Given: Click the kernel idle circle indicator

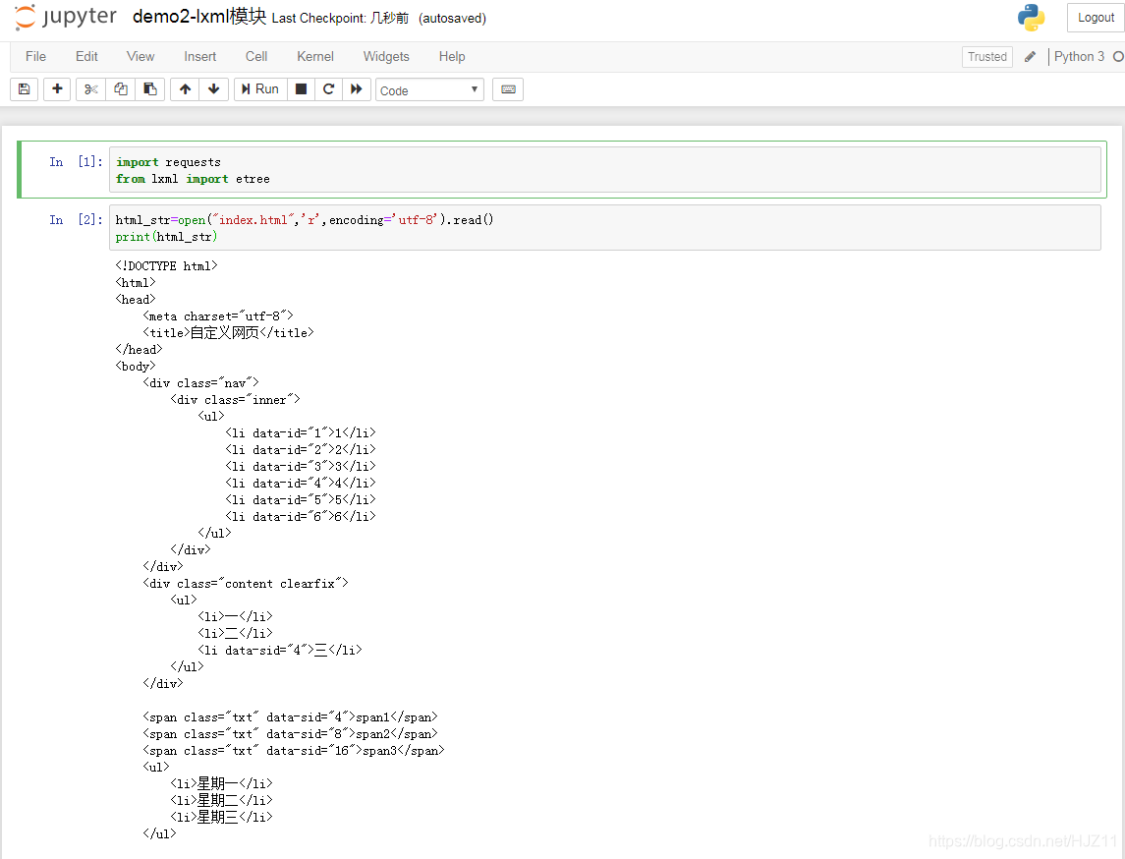Looking at the screenshot, I should [x=1118, y=57].
